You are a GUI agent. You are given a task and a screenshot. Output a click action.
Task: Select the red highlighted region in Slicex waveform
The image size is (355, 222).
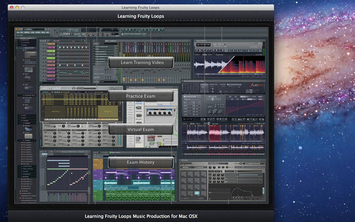click(215, 133)
